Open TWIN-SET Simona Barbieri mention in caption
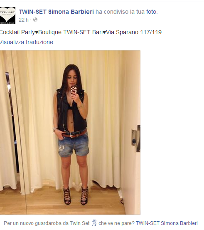This screenshot has width=204, height=230. [x=167, y=223]
